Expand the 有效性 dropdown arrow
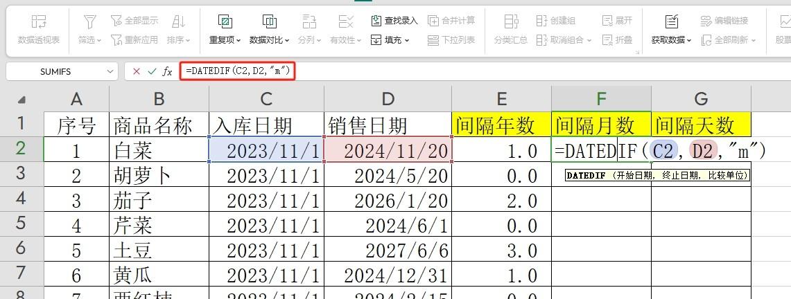Image resolution: width=791 pixels, height=299 pixels. point(358,40)
